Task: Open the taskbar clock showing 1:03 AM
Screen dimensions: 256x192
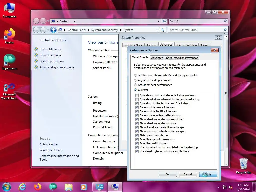Action: (243, 187)
